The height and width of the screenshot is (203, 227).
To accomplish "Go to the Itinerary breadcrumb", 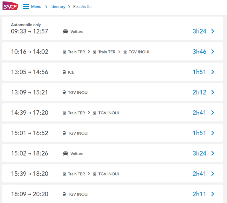I will click(x=58, y=7).
